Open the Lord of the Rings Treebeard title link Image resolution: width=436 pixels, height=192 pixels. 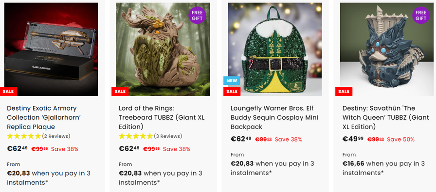point(162,117)
